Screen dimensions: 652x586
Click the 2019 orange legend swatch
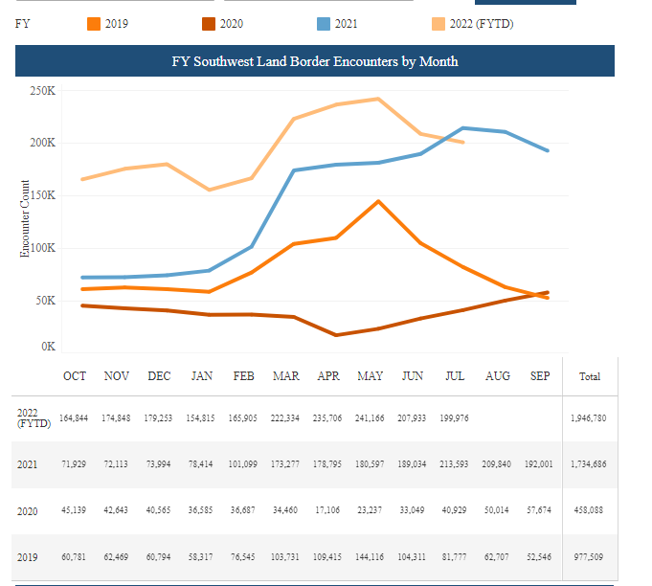pos(94,24)
